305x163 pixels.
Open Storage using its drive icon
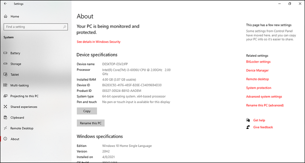click(x=5, y=64)
